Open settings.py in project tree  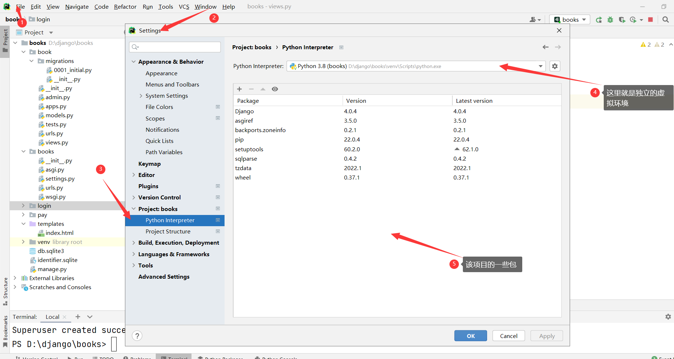tap(60, 179)
